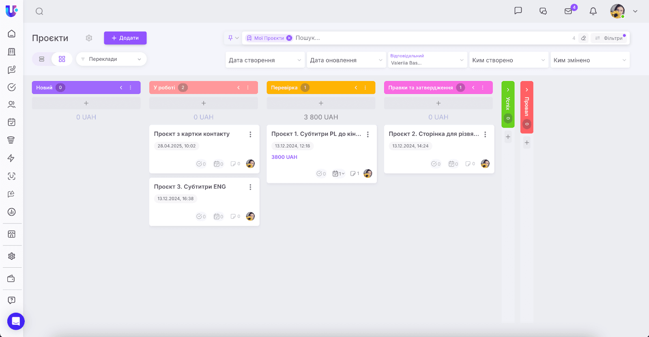Open the Дата оновлення dropdown
The height and width of the screenshot is (337, 649).
346,60
